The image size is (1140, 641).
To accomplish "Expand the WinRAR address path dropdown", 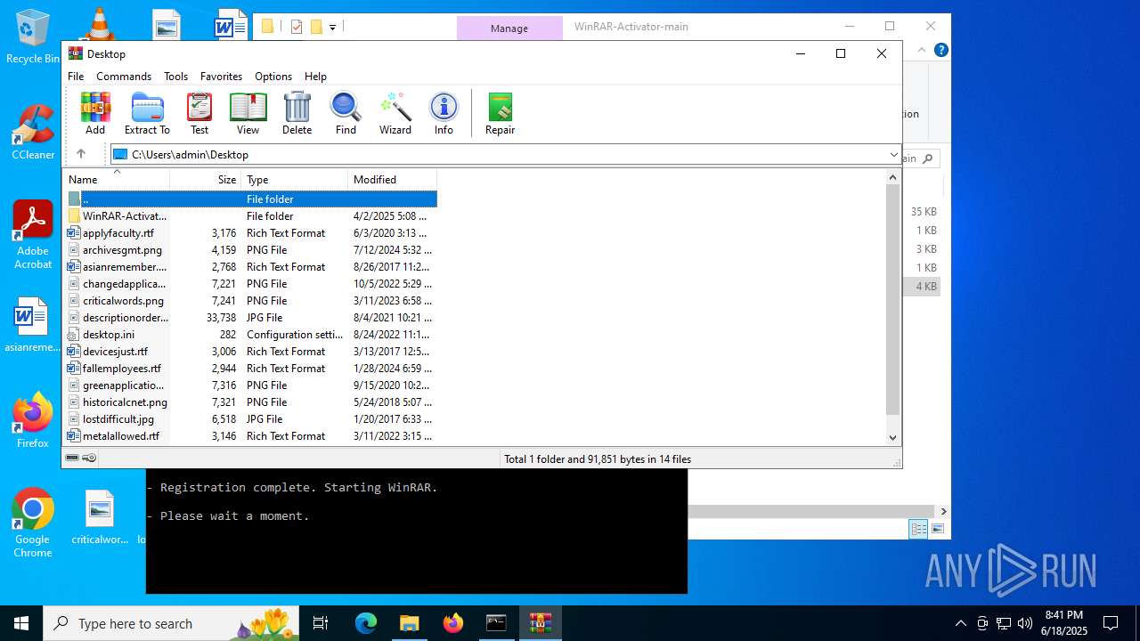I will (893, 155).
